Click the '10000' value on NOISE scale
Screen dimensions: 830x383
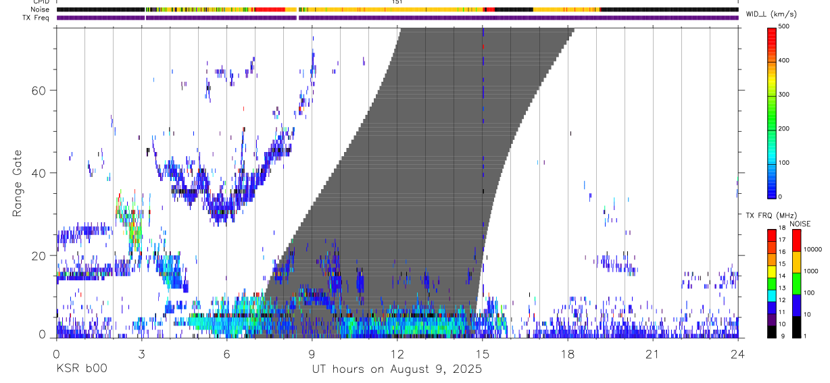(x=813, y=249)
